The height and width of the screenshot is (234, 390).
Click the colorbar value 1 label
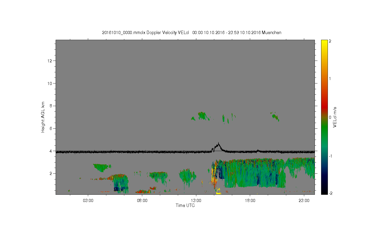330,79
